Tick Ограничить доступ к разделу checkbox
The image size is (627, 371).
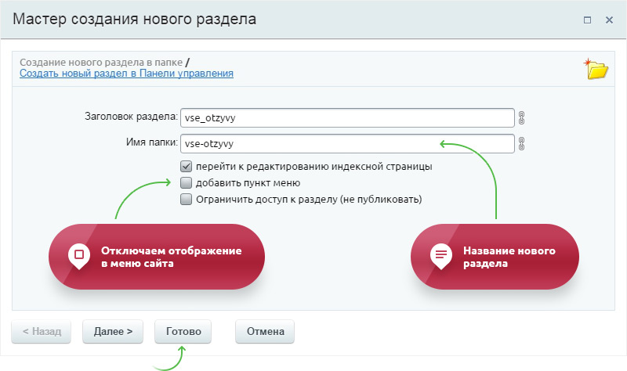186,199
